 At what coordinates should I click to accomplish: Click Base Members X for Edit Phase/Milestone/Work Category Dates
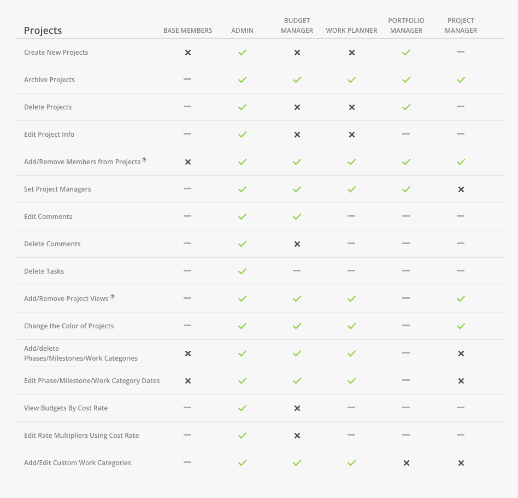(x=187, y=381)
